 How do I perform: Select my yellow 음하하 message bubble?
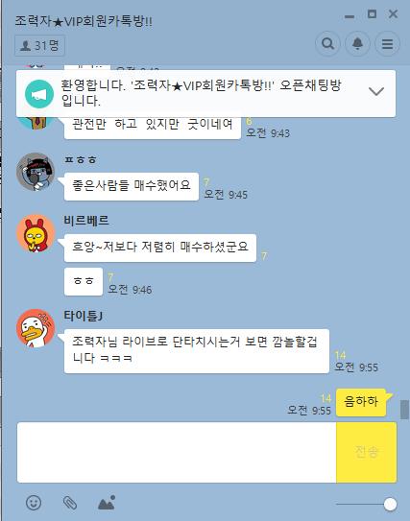pyautogui.click(x=361, y=402)
